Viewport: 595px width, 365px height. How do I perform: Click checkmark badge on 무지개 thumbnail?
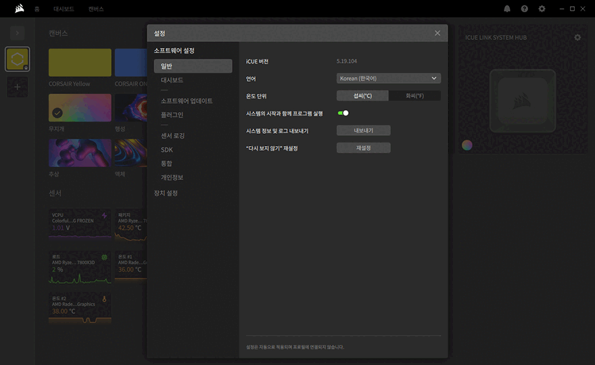pyautogui.click(x=57, y=113)
